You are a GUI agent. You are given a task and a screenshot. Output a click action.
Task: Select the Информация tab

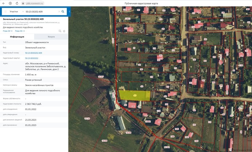pos(17,37)
